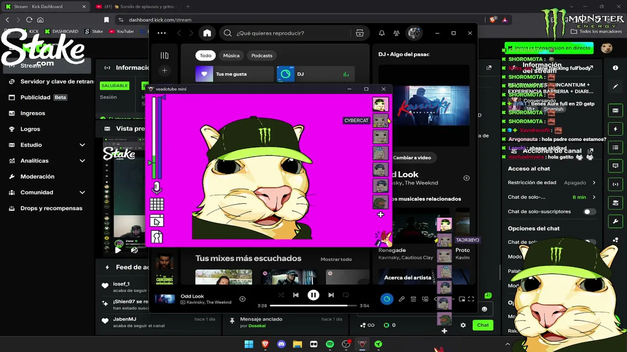The height and width of the screenshot is (352, 627).
Task: Open the DJ card in Spotify home
Action: coord(316,74)
